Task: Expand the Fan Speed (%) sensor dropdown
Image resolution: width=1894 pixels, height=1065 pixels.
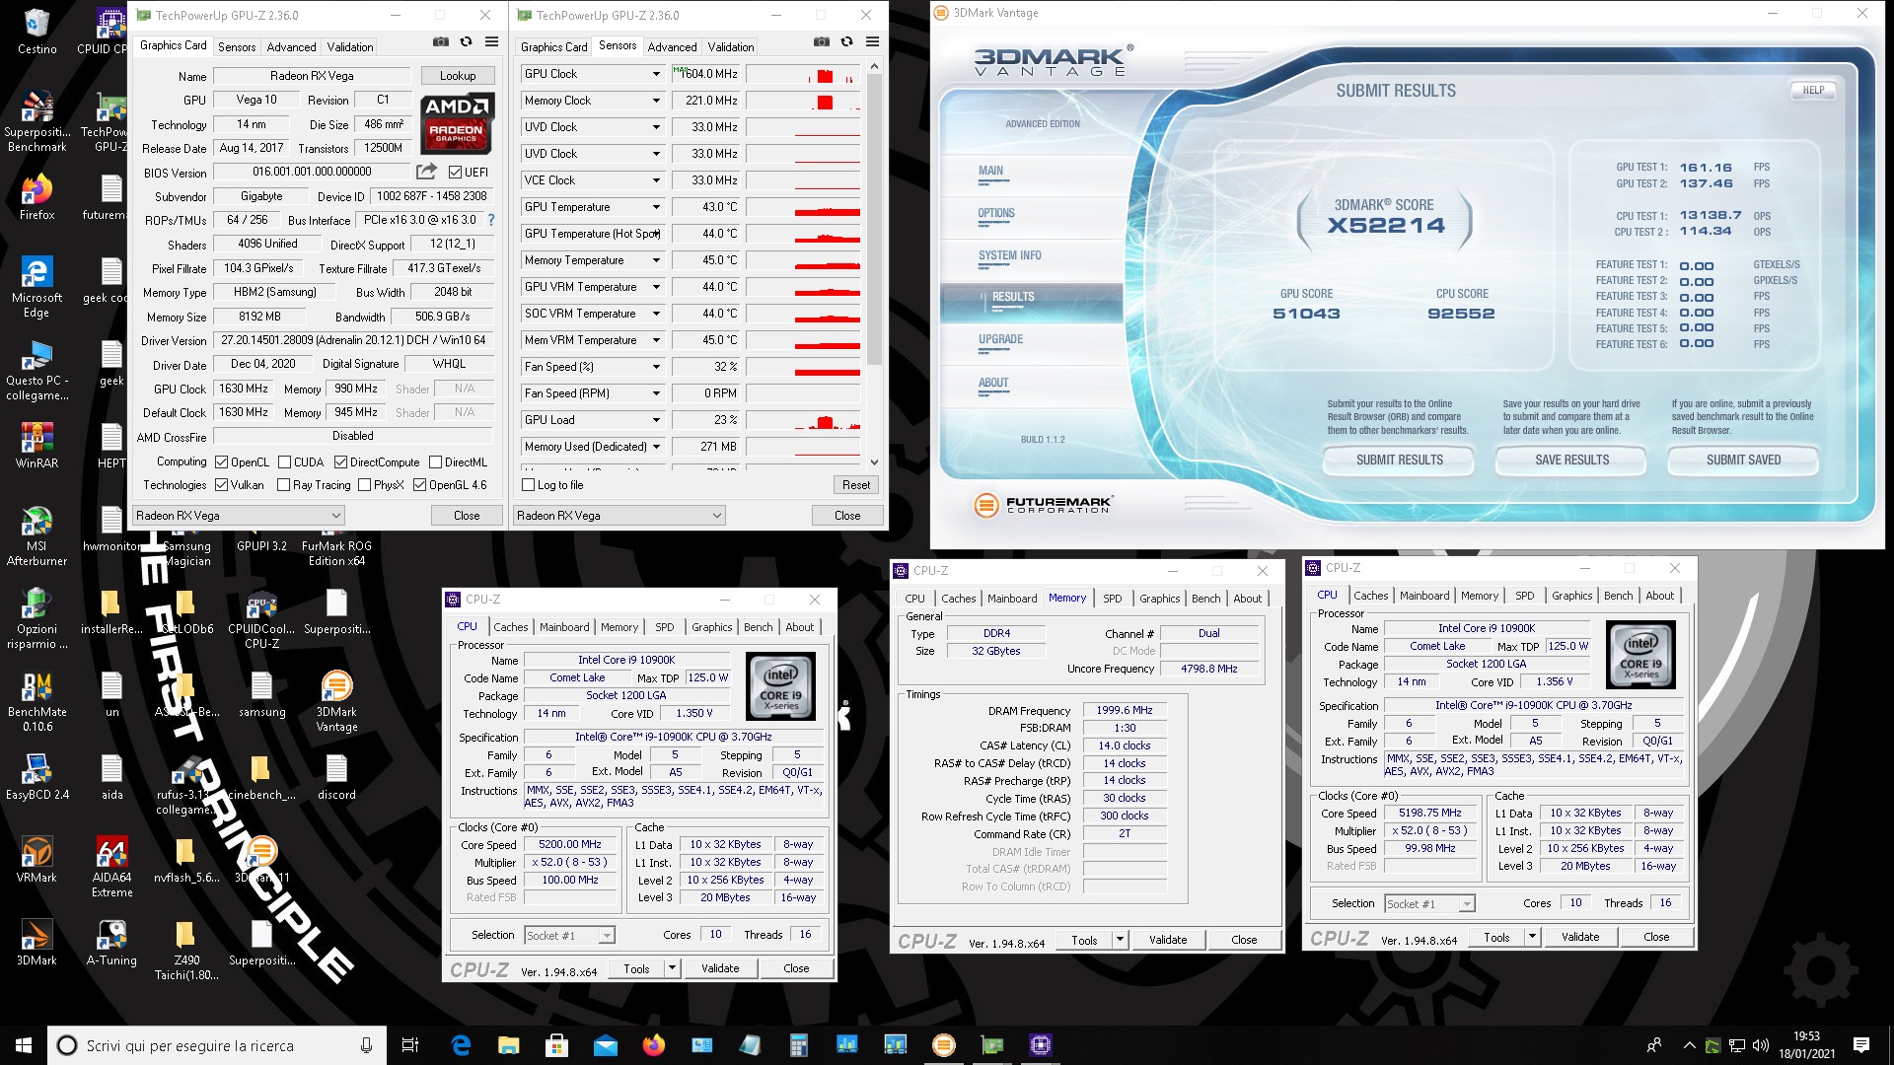Action: tap(656, 367)
